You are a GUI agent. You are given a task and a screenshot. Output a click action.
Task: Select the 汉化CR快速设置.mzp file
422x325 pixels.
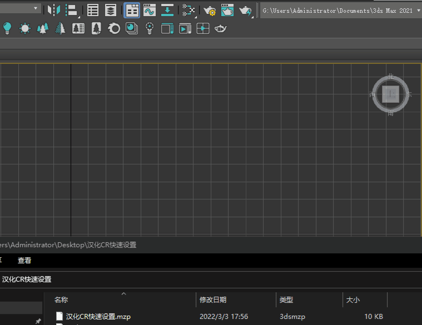pyautogui.click(x=98, y=317)
